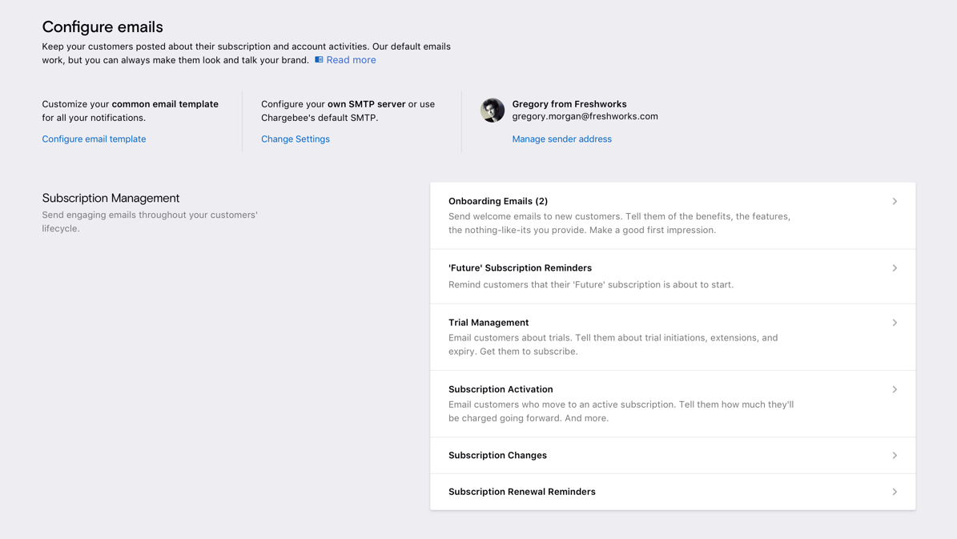This screenshot has height=539, width=957.
Task: Click the gregory.morgan@freshworks.com sender email
Action: point(585,116)
